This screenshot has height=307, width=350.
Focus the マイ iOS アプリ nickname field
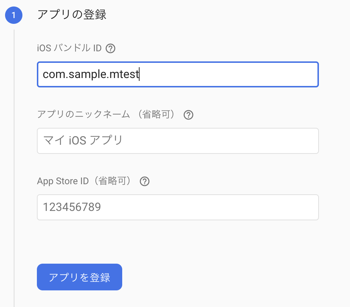pyautogui.click(x=178, y=141)
